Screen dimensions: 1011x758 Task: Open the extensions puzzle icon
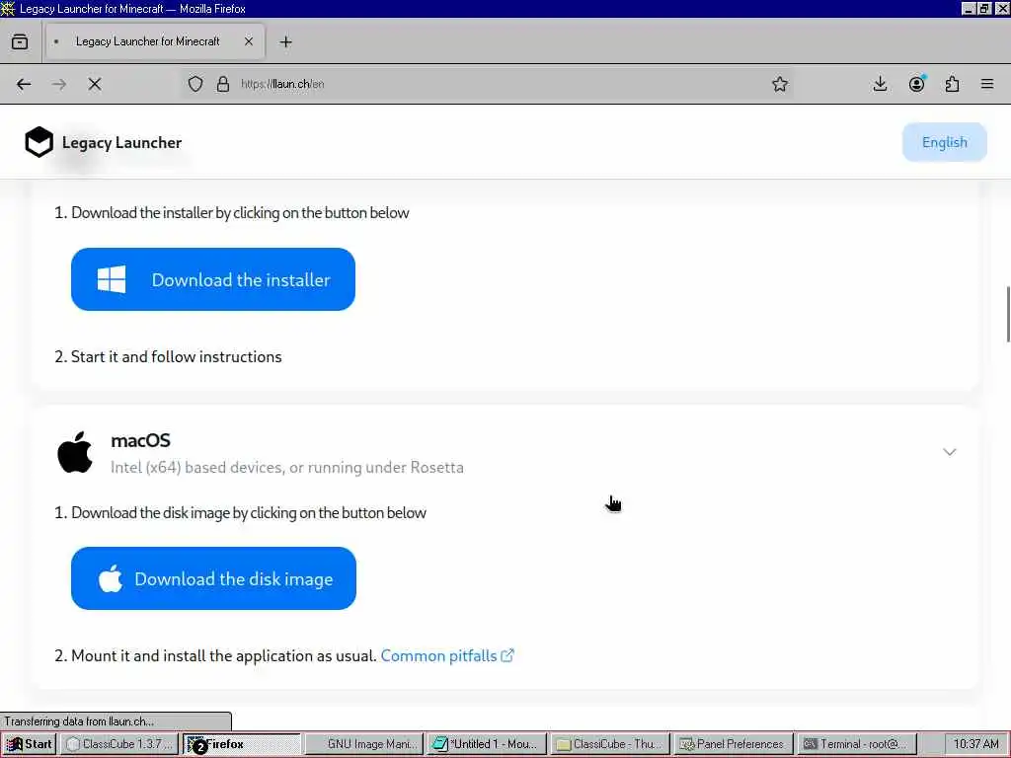click(953, 85)
